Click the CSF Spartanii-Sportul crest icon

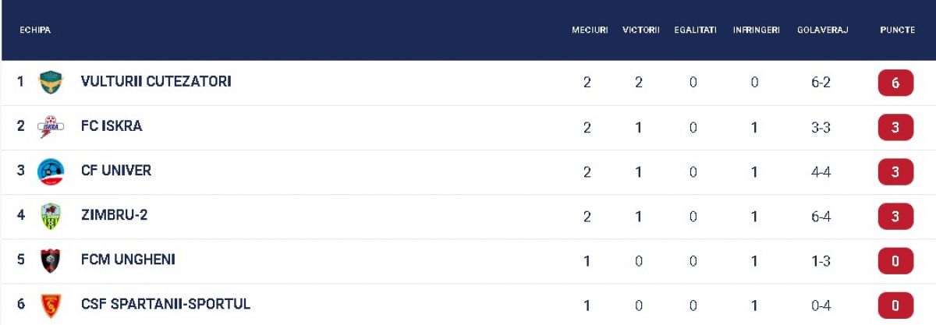(51, 305)
